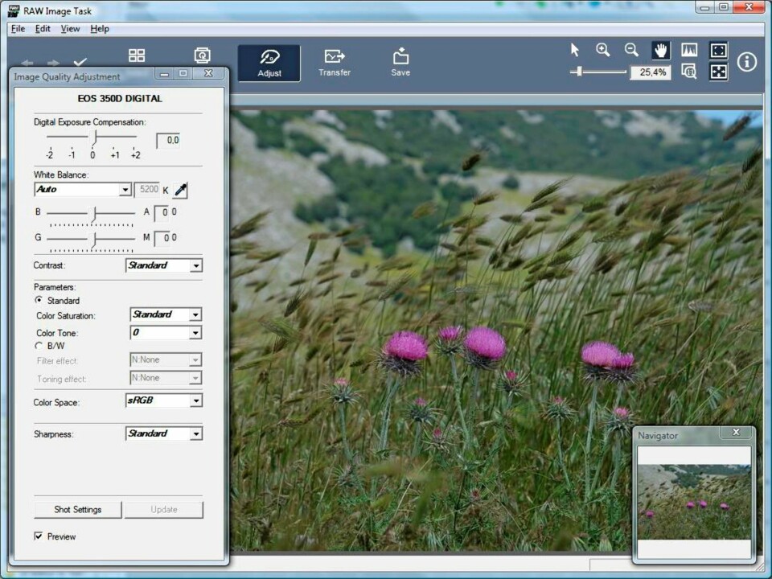The image size is (772, 579).
Task: Click the EOS 350D DIGITAL heading
Action: point(120,98)
